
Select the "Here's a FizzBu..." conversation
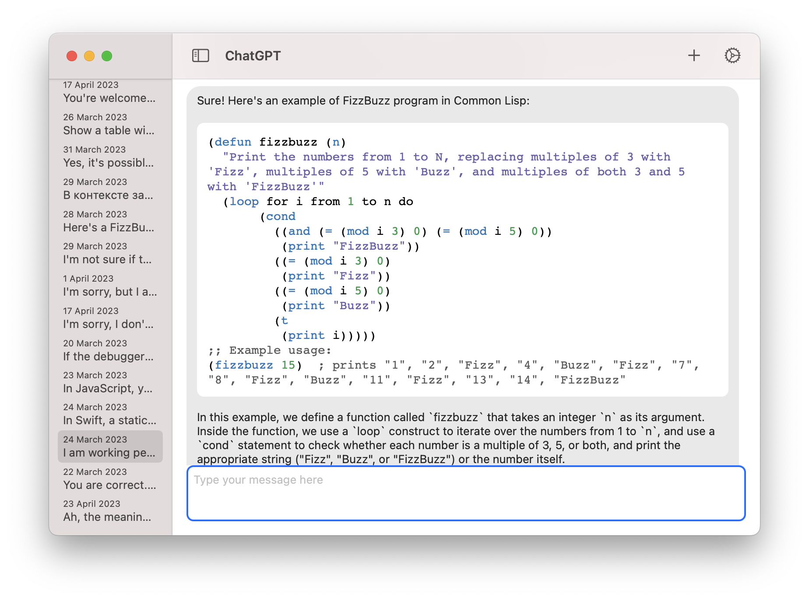tap(110, 221)
